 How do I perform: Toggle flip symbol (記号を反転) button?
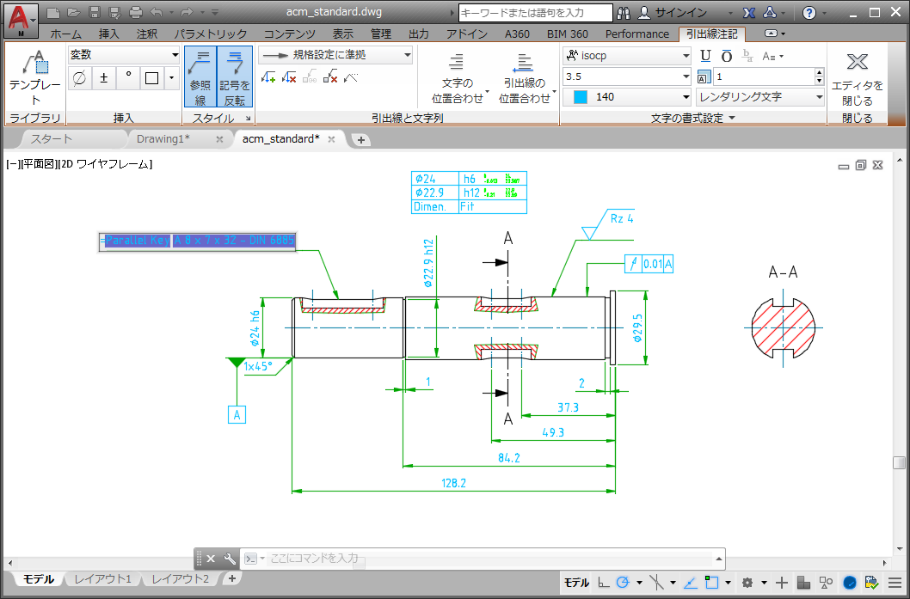tap(235, 77)
